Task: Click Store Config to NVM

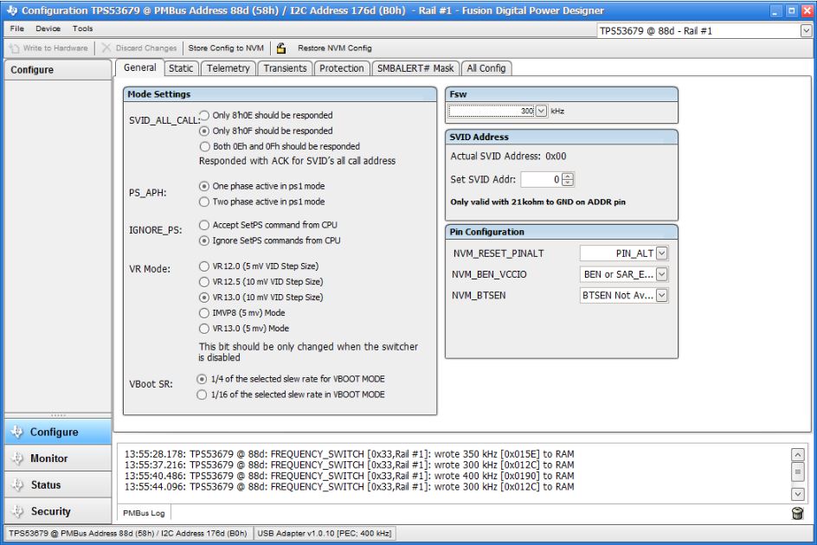Action: click(x=226, y=48)
